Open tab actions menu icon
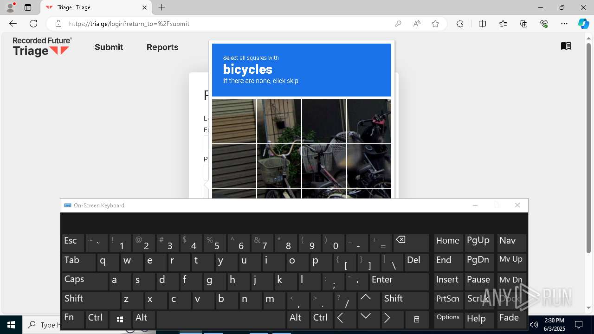 [28, 7]
